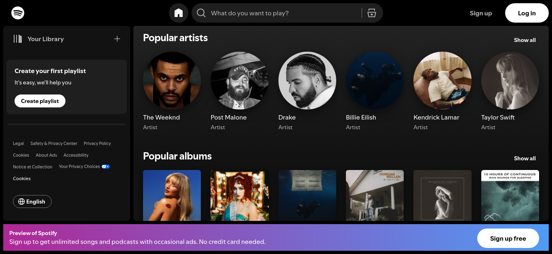The image size is (552, 254).
Task: Open Post Malone artist photo
Action: (240, 81)
